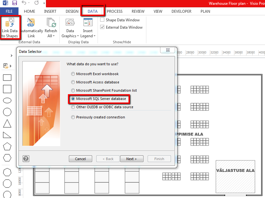265x198 pixels.
Task: Select the circle shape in stencil
Action: [7, 112]
